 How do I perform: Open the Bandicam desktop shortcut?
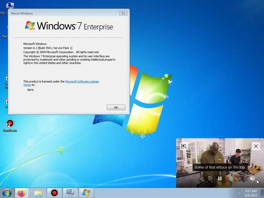pos(10,126)
